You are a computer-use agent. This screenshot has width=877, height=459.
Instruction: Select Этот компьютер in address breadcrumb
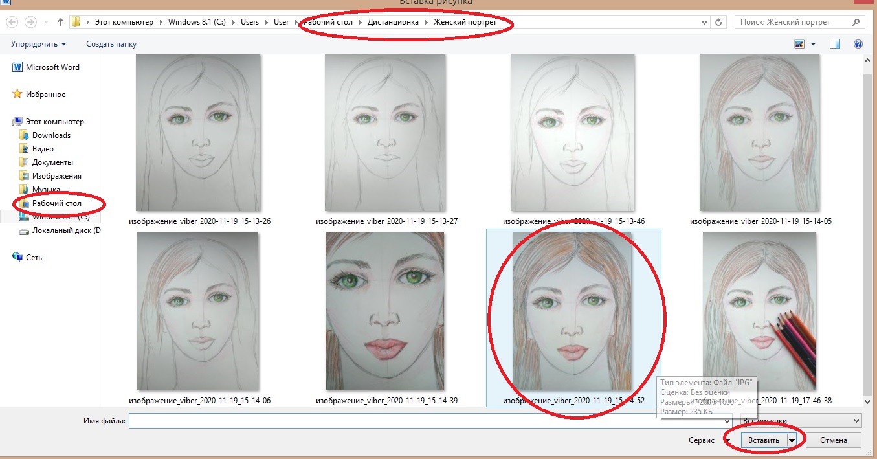tap(124, 22)
